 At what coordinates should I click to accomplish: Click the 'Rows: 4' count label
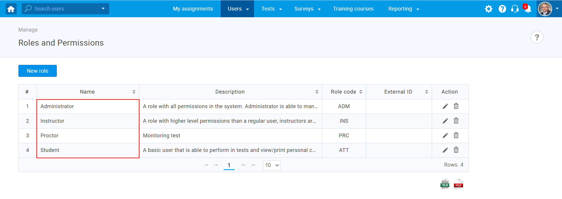coord(454,165)
